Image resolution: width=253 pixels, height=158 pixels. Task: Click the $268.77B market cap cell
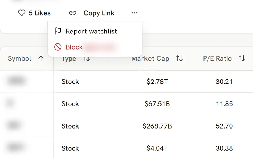[x=157, y=126]
